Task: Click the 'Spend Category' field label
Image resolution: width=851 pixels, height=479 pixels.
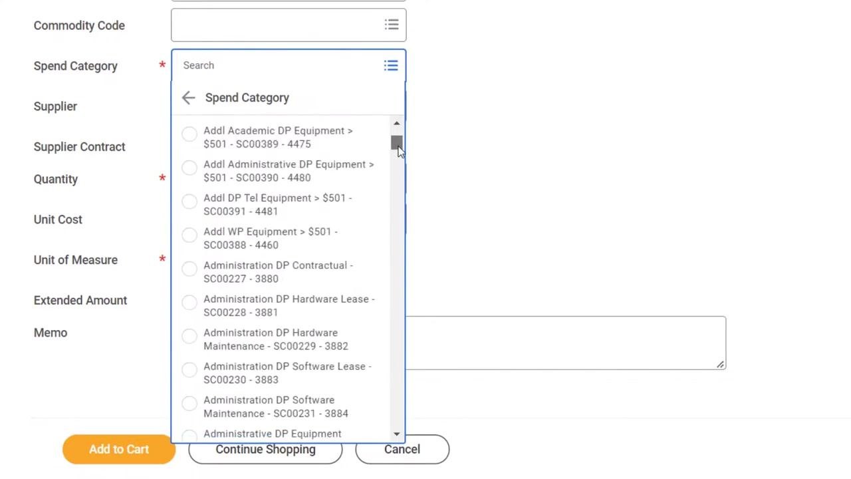Action: pyautogui.click(x=76, y=66)
